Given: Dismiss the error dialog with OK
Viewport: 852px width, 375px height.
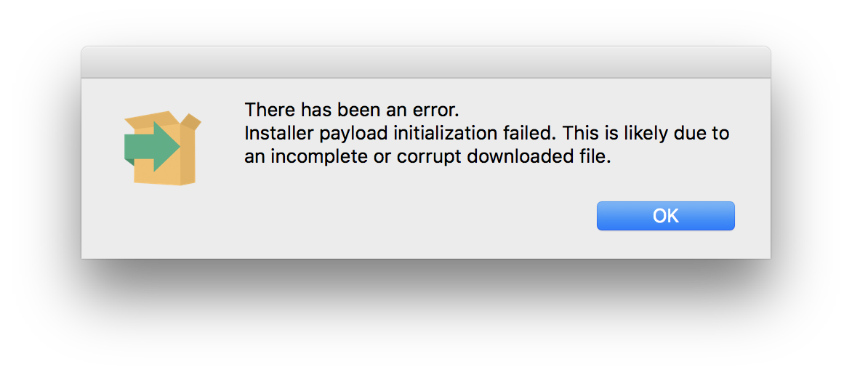Looking at the screenshot, I should point(665,216).
